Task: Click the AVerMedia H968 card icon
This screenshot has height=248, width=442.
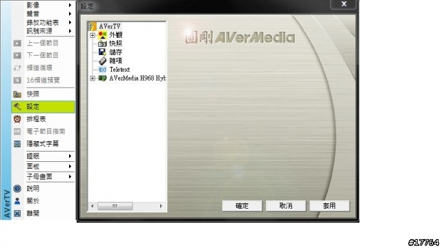Action: pyautogui.click(x=102, y=78)
